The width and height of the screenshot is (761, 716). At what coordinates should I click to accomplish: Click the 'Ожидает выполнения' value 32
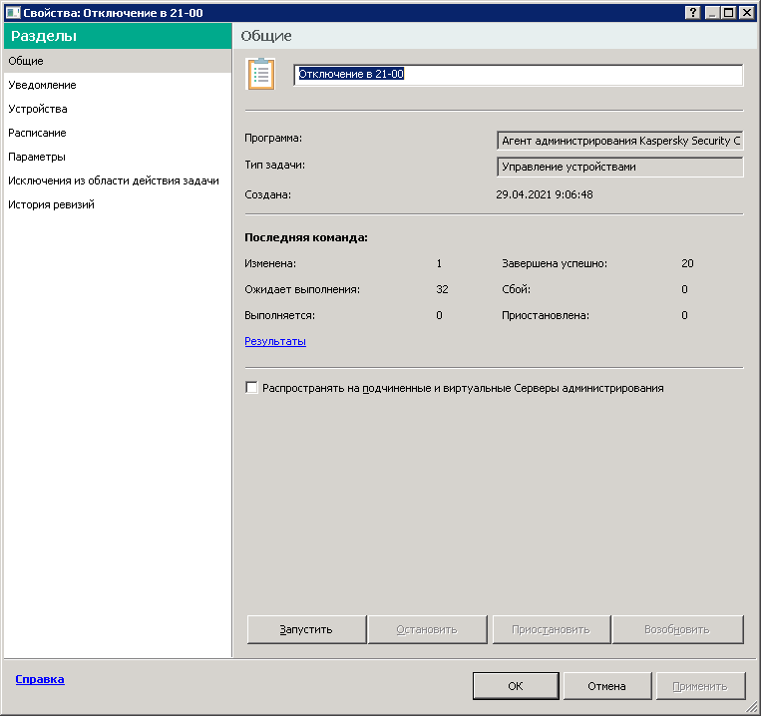pyautogui.click(x=442, y=289)
